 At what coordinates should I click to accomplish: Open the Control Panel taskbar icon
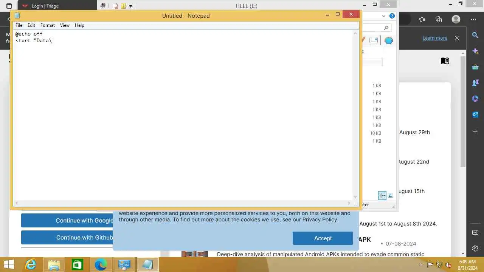[124, 265]
